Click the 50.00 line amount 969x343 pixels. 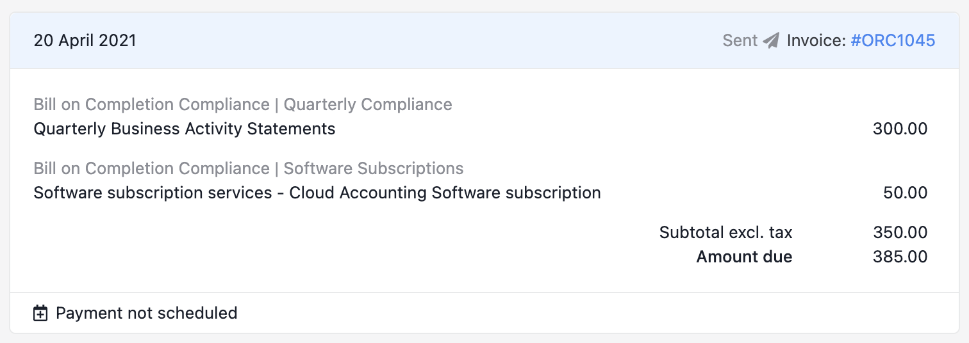click(905, 193)
